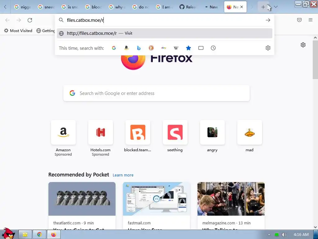Click the Go arrow in address bar
Screen dimensions: 318x239
tap(268, 20)
